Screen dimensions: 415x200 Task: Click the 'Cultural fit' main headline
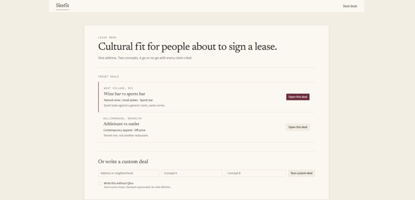pyautogui.click(x=187, y=47)
